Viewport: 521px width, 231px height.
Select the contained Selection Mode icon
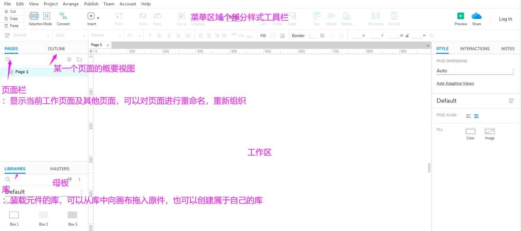click(47, 16)
